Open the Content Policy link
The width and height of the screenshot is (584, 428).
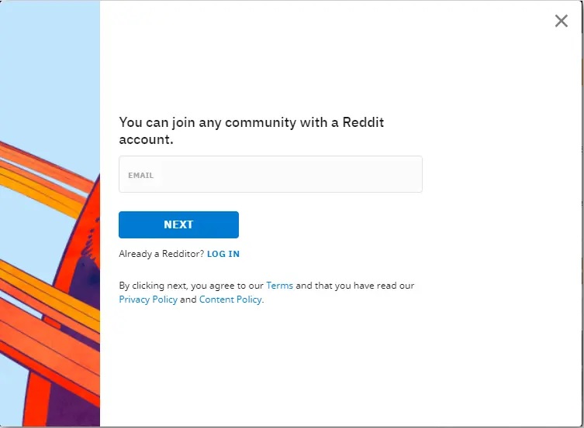point(230,300)
